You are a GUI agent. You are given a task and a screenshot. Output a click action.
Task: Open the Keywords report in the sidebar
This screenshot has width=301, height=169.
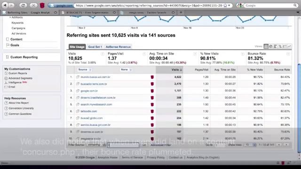pos(17,23)
